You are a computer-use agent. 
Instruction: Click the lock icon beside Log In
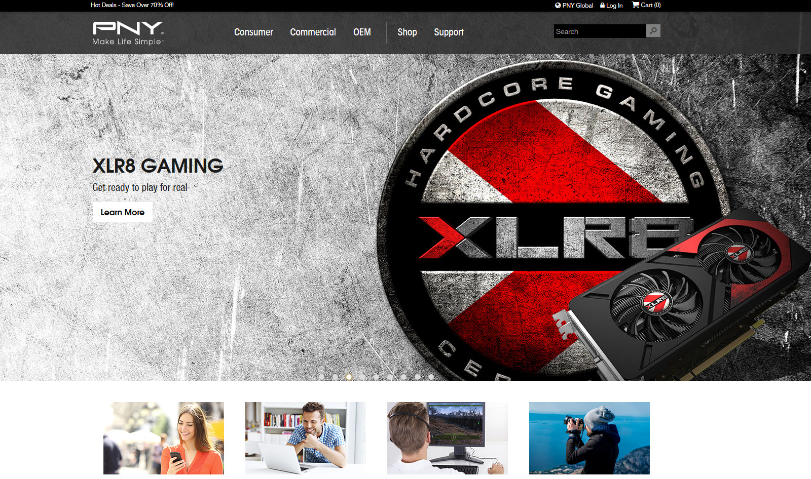point(602,6)
